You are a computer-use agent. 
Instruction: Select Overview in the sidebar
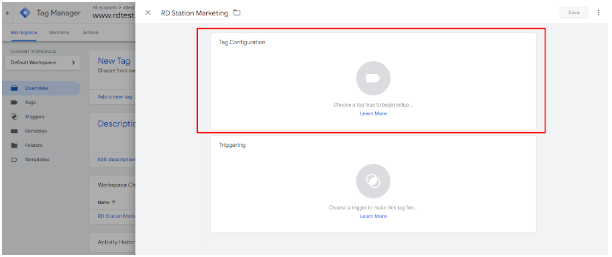pyautogui.click(x=41, y=89)
